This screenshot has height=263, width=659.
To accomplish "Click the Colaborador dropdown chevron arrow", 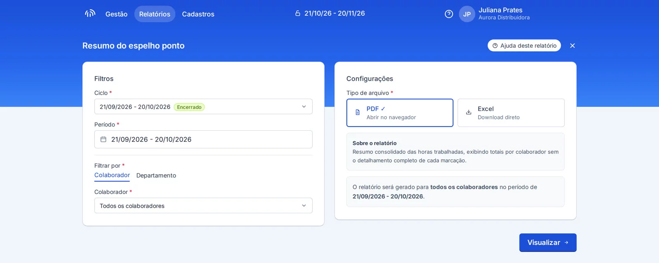I will coord(304,205).
